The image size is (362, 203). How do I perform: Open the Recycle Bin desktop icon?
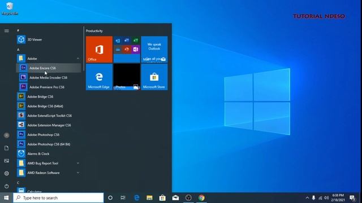click(x=10, y=8)
